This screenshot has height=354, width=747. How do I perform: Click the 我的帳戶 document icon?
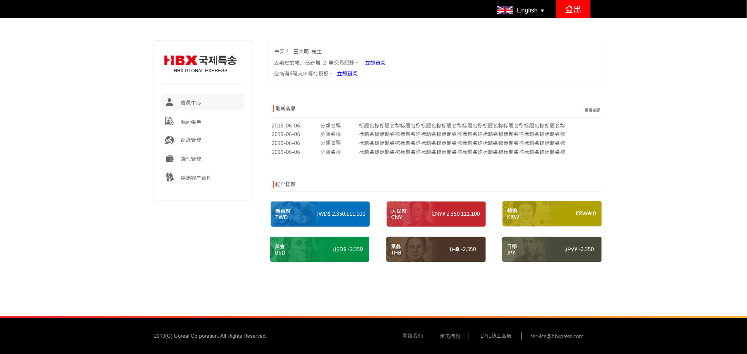tap(169, 122)
